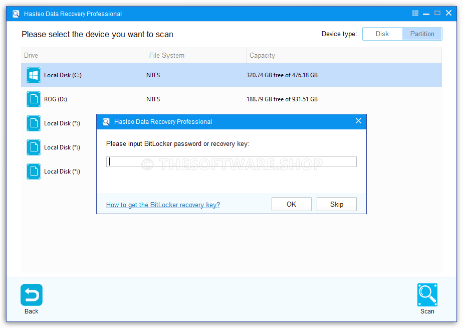The image size is (463, 328).
Task: Click the drive icon next to ROG (D:)
Action: (34, 99)
